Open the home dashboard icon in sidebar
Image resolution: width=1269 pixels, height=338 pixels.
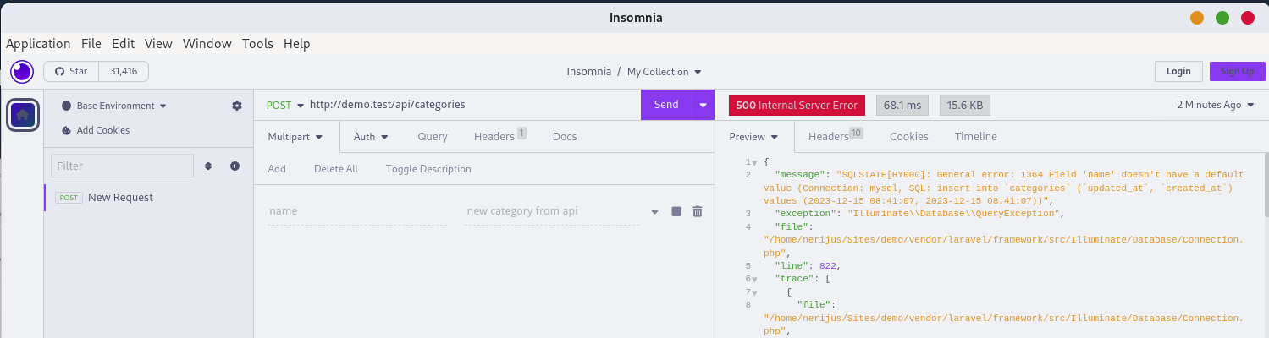click(23, 115)
